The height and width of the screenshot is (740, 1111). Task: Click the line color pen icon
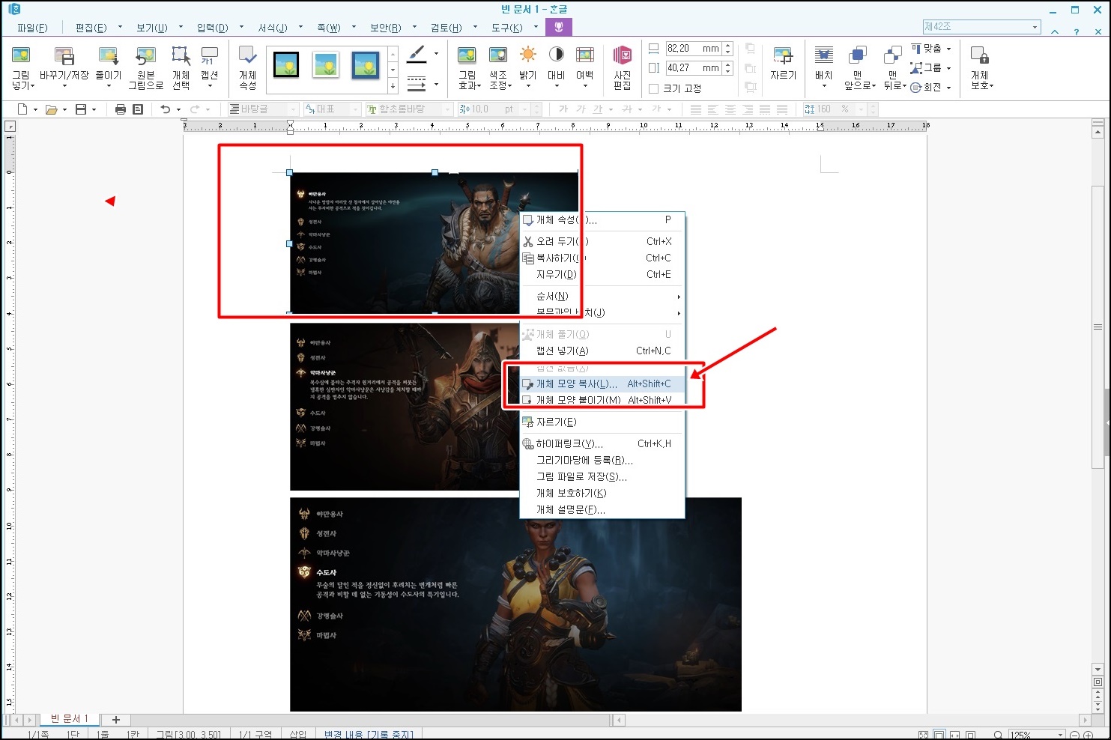pos(416,55)
